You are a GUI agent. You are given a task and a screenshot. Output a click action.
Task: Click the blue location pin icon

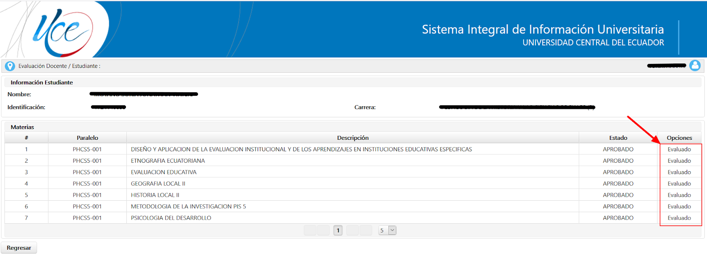click(10, 66)
